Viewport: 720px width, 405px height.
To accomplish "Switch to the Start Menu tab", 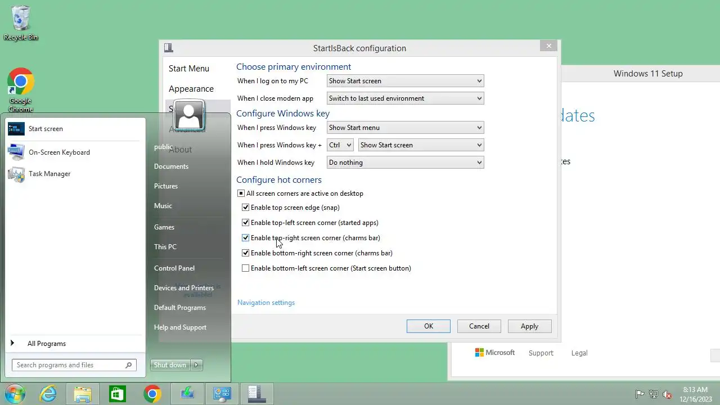I will pyautogui.click(x=189, y=69).
